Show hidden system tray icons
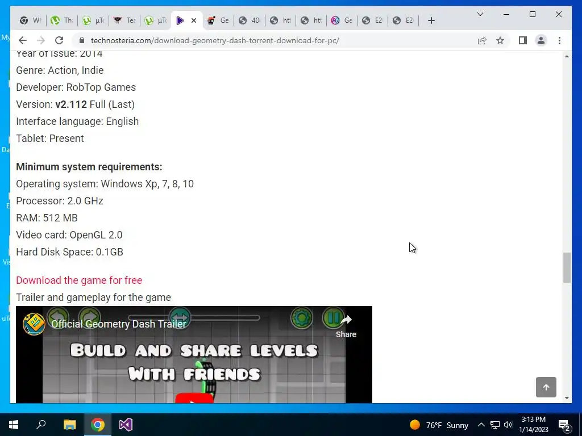Viewport: 582px width, 436px height. 481,425
